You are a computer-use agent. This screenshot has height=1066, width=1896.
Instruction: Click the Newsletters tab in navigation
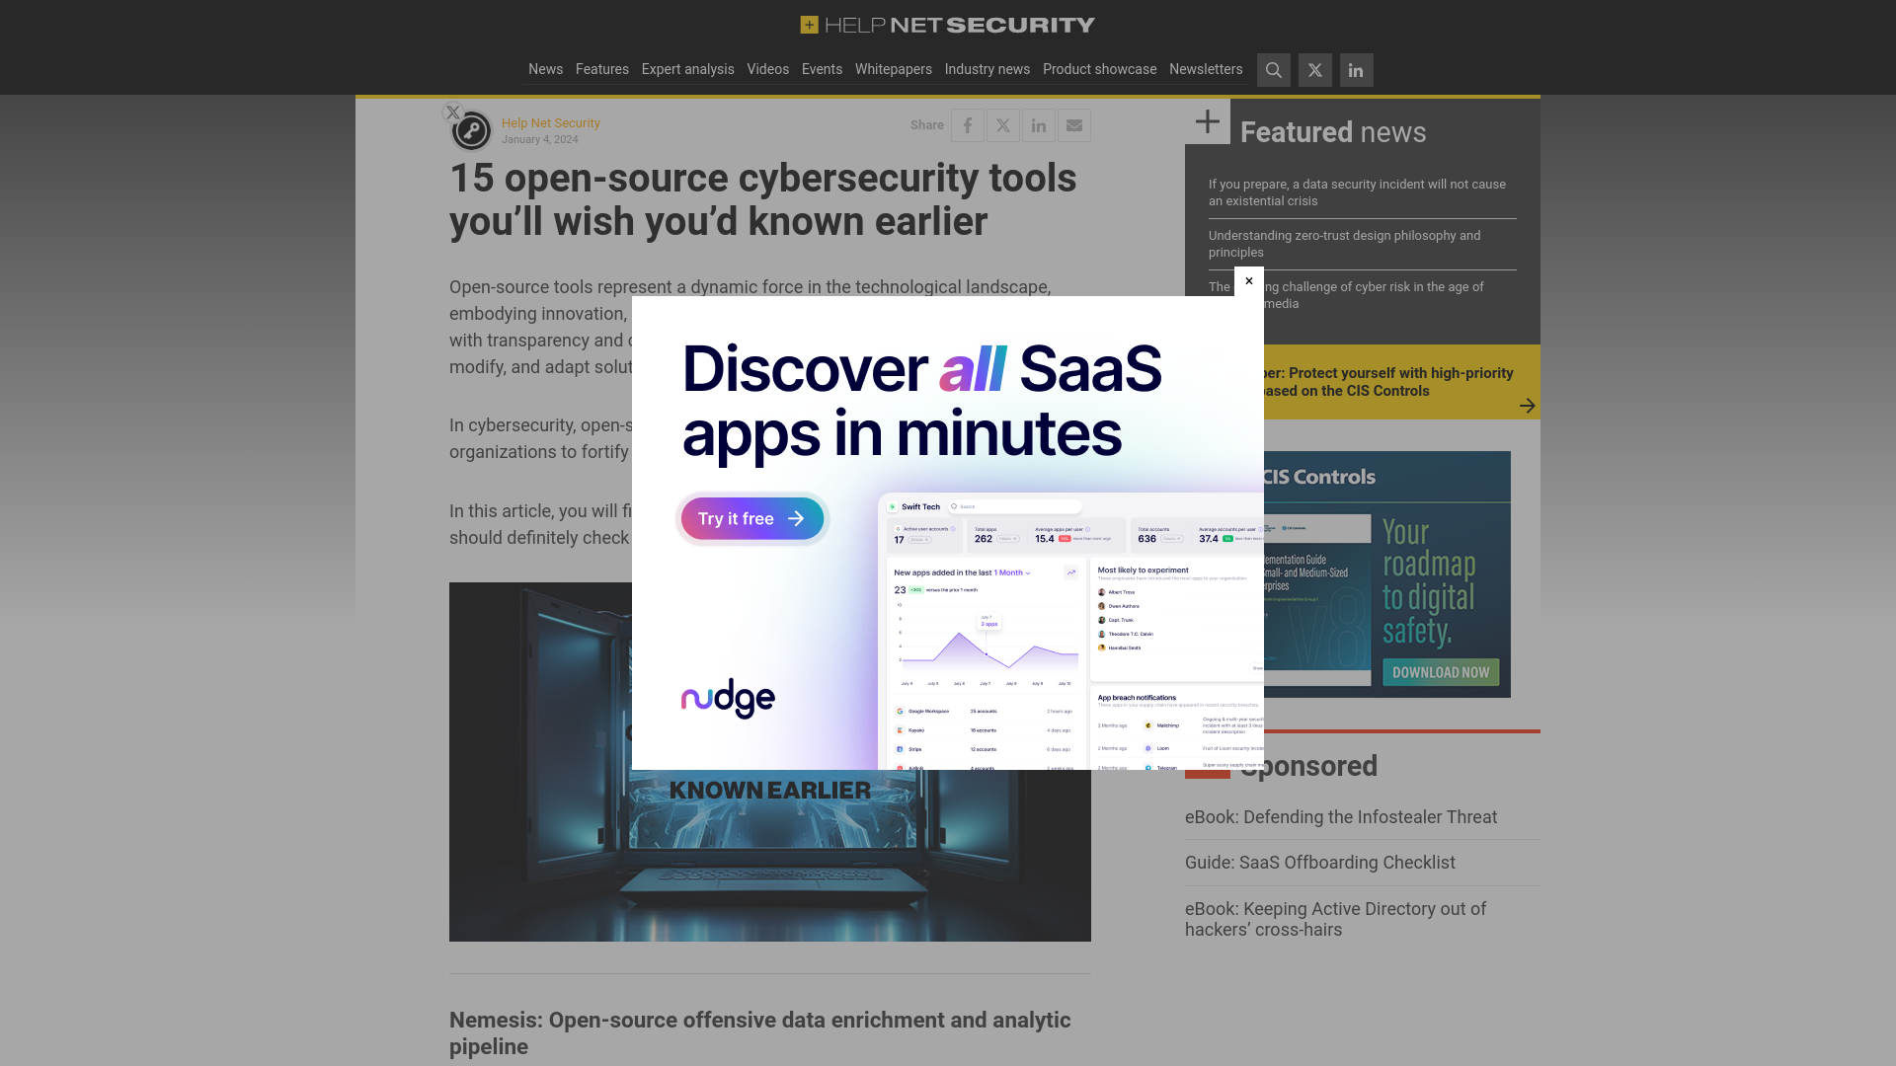coord(1205,69)
